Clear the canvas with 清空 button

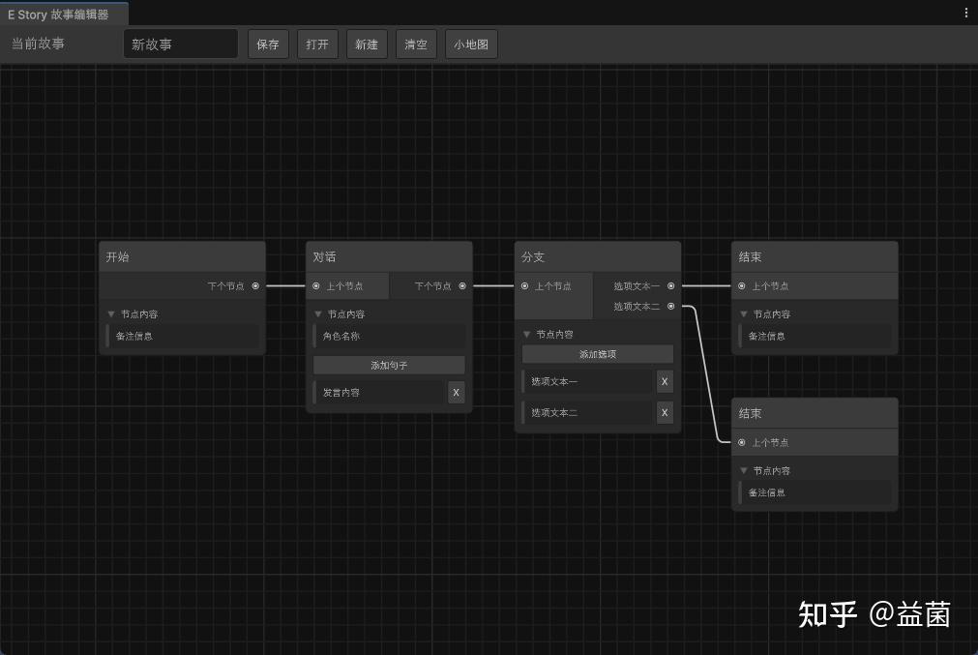[x=415, y=44]
